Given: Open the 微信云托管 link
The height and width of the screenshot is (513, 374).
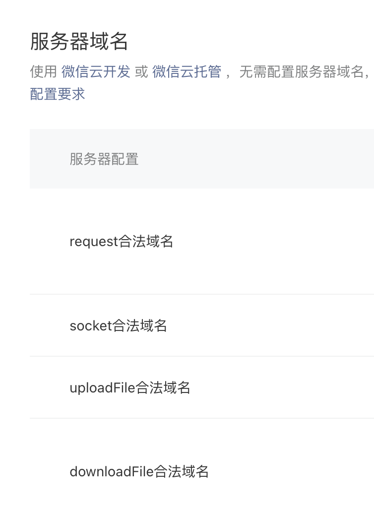Looking at the screenshot, I should click(x=187, y=71).
